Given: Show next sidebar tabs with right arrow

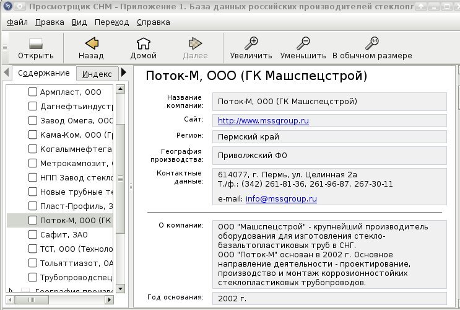Looking at the screenshot, I should point(123,73).
